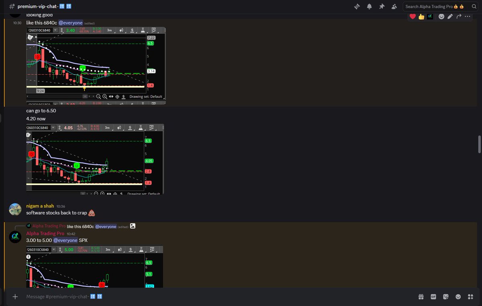
Task: Show pinned messages pin icon
Action: pos(382,6)
